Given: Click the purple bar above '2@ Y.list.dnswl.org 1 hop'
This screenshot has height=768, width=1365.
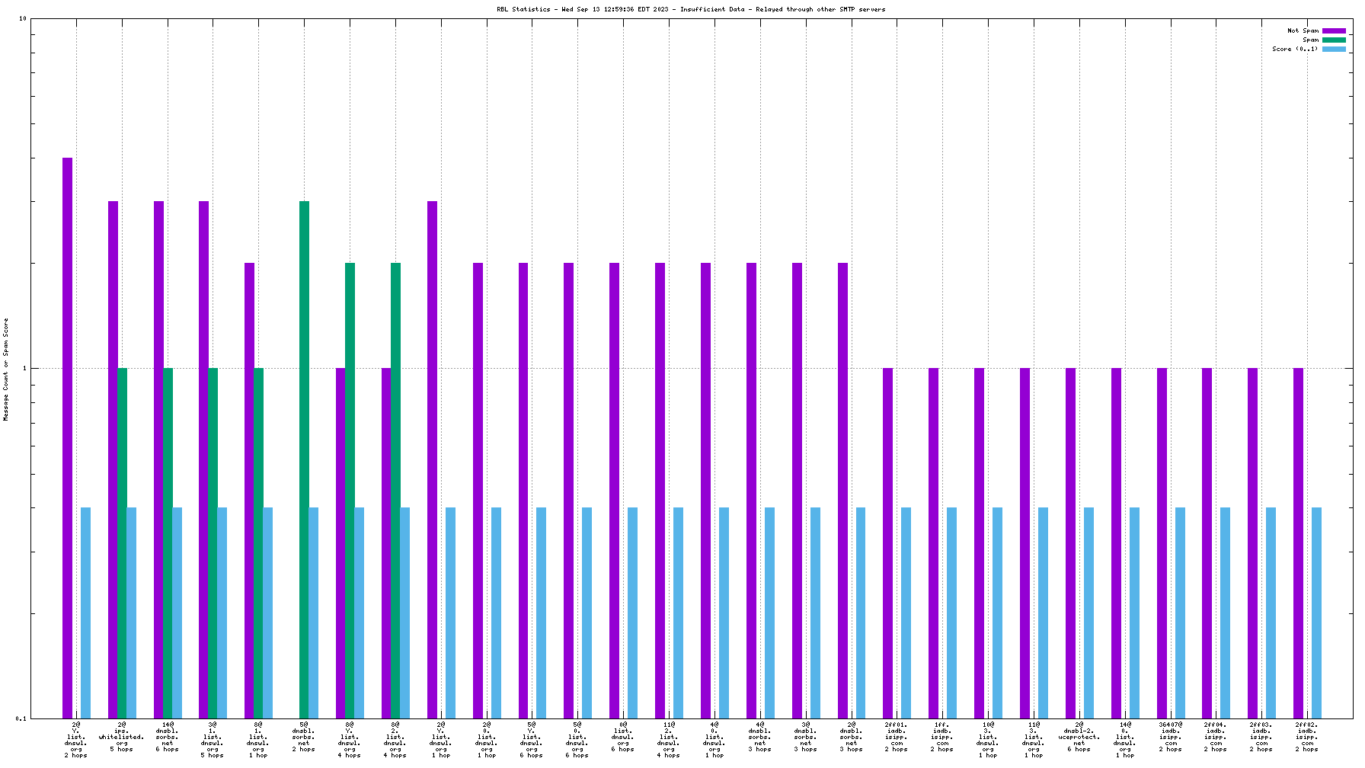Looking at the screenshot, I should point(432,459).
